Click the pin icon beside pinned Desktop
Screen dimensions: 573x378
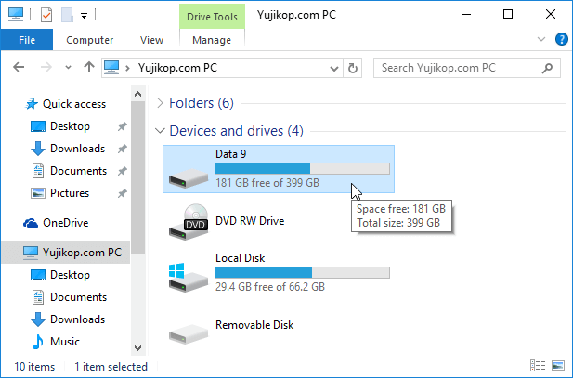tap(122, 126)
